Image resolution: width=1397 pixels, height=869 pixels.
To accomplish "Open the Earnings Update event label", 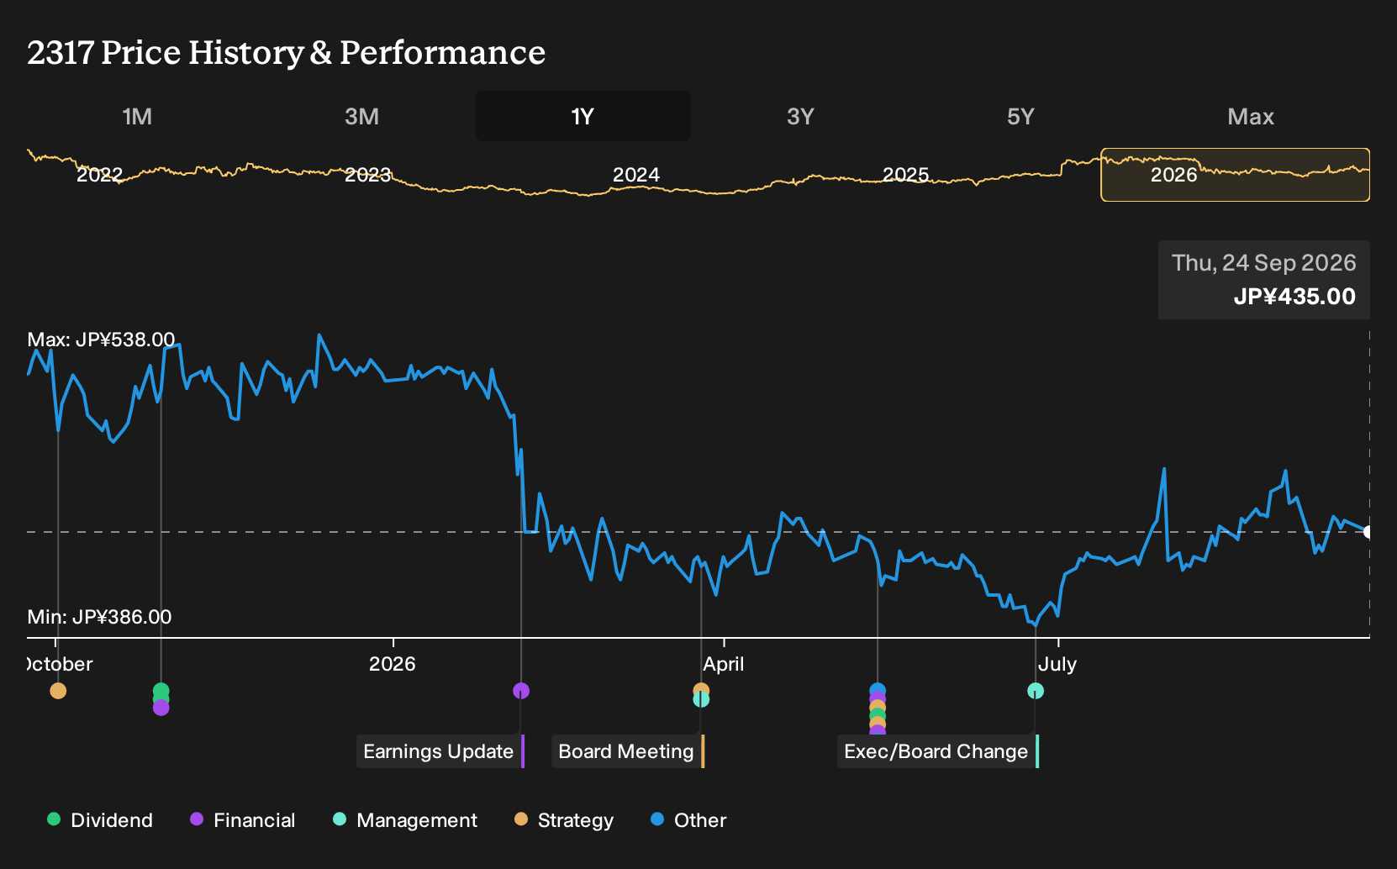I will tap(440, 751).
